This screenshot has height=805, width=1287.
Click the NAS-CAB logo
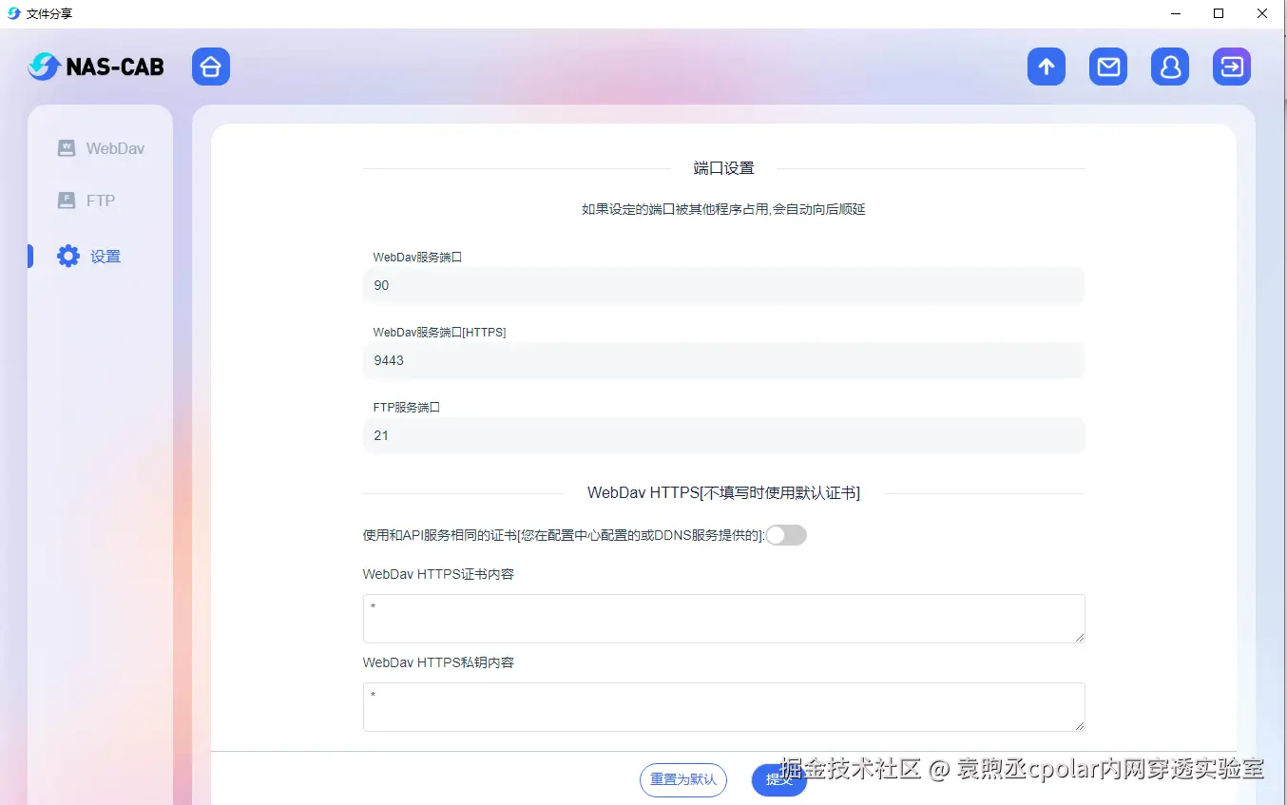coord(96,67)
